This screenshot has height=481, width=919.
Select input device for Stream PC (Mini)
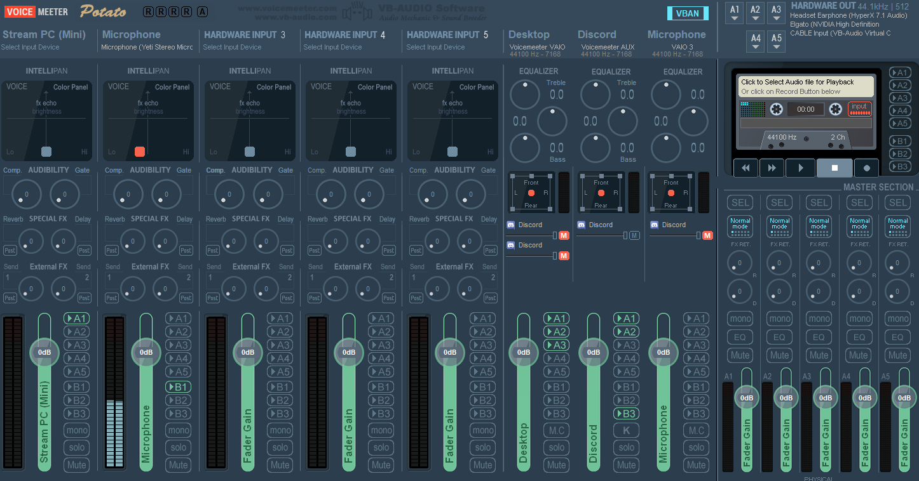click(x=31, y=48)
